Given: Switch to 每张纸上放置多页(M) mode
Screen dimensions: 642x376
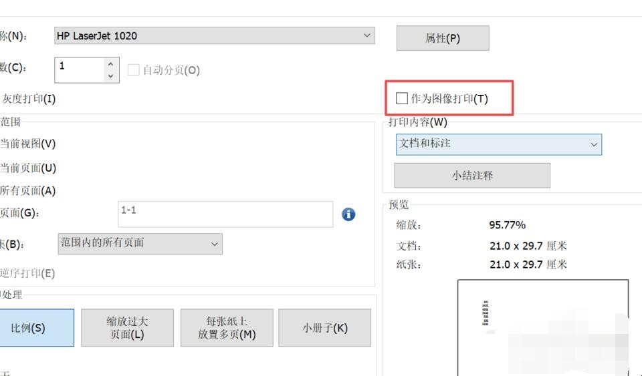Looking at the screenshot, I should coord(227,328).
